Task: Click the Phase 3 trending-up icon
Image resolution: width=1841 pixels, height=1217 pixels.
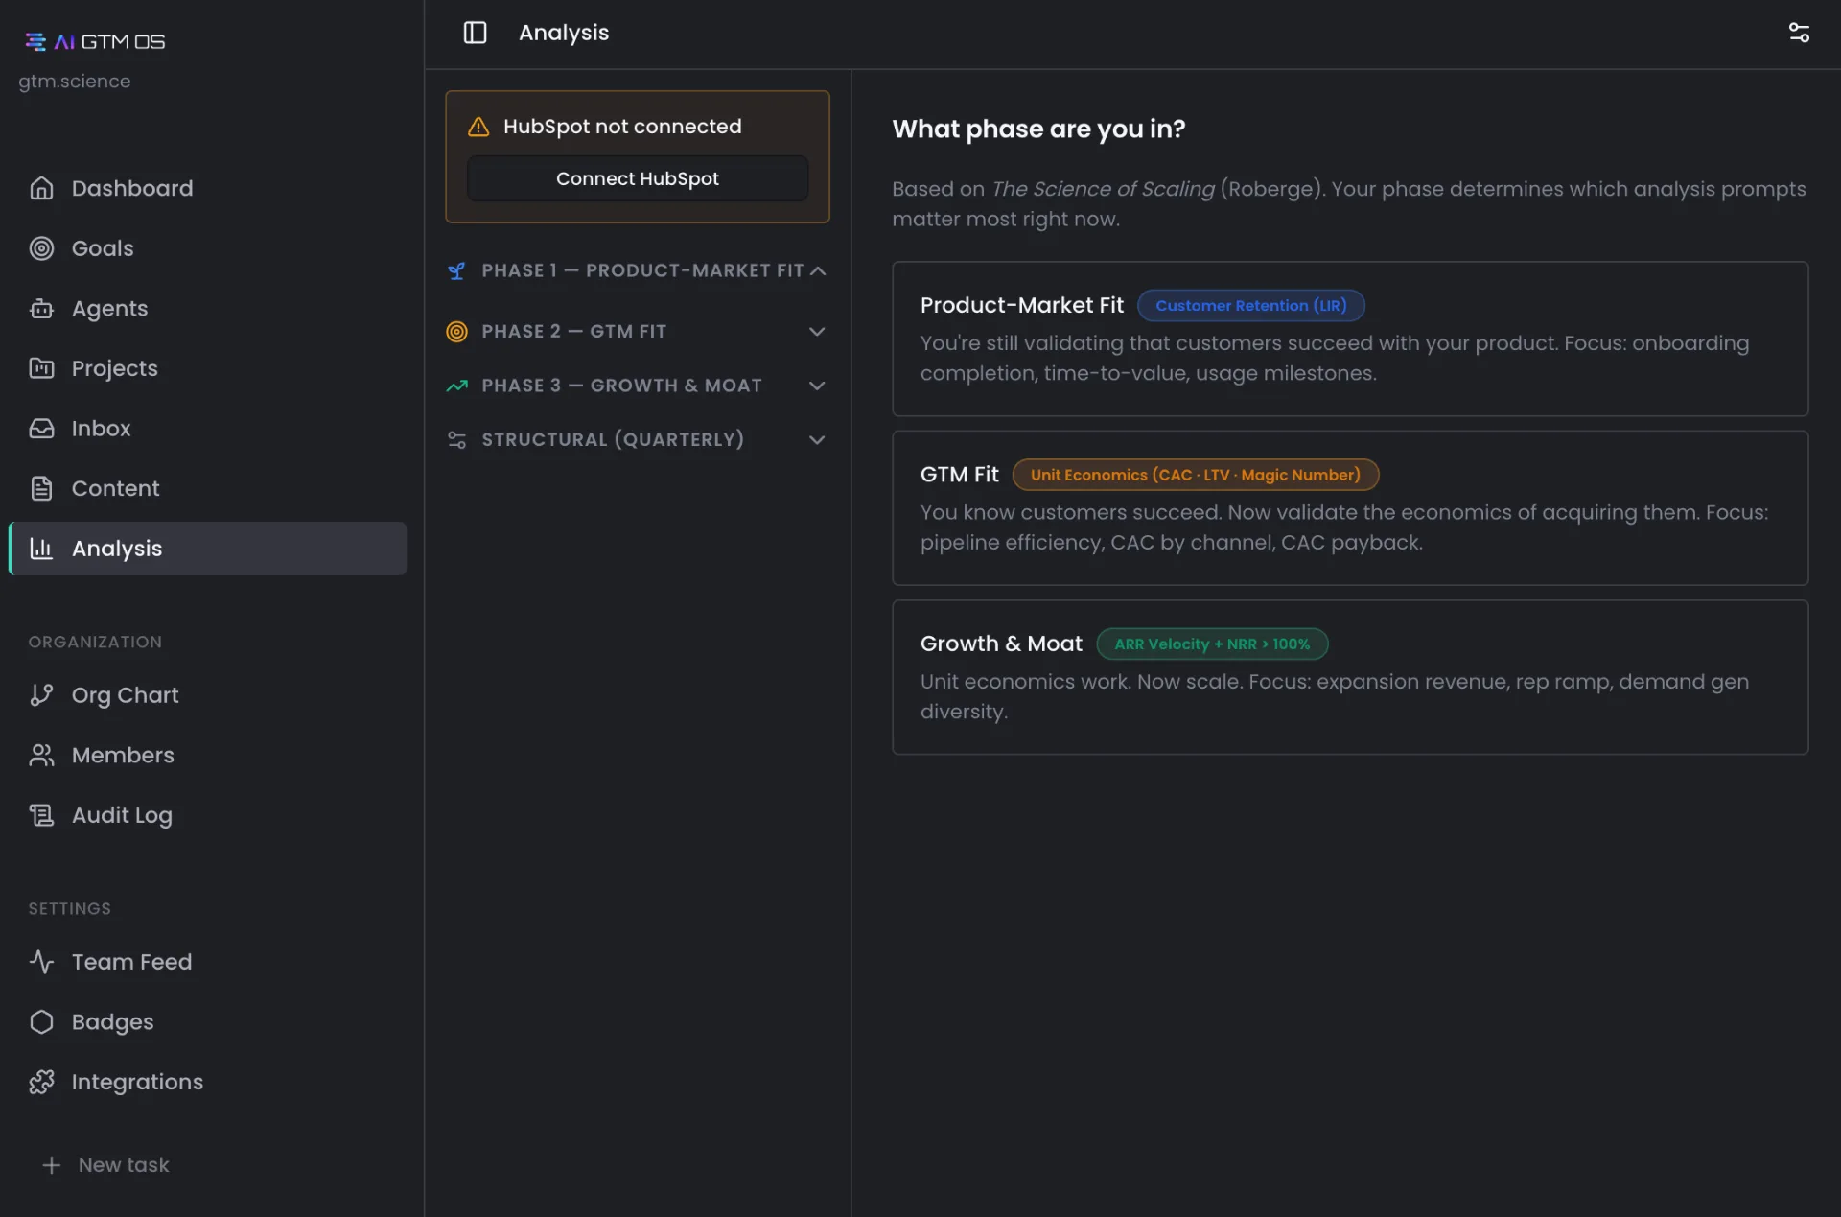Action: click(456, 386)
